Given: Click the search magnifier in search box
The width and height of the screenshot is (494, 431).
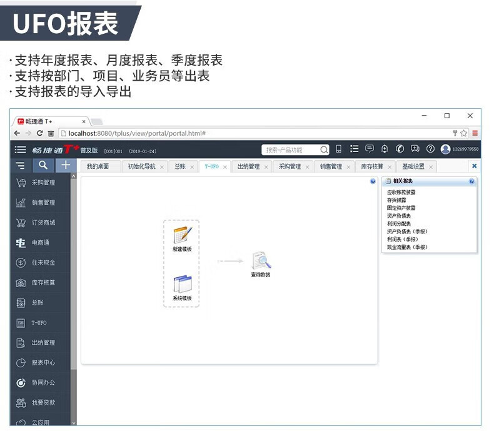Looking at the screenshot, I should coord(324,150).
